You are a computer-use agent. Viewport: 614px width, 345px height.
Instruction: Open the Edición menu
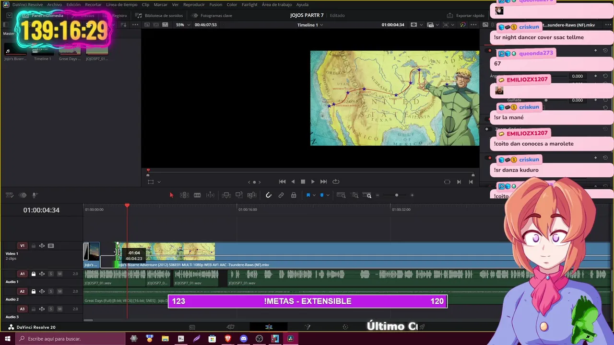(73, 4)
